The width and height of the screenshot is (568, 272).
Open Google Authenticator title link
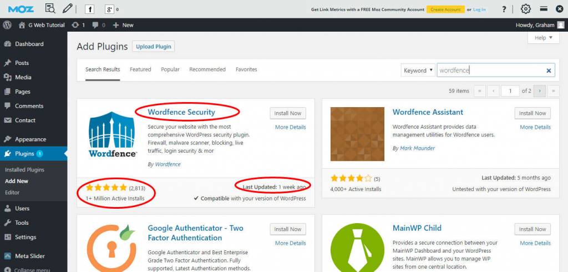(196, 233)
